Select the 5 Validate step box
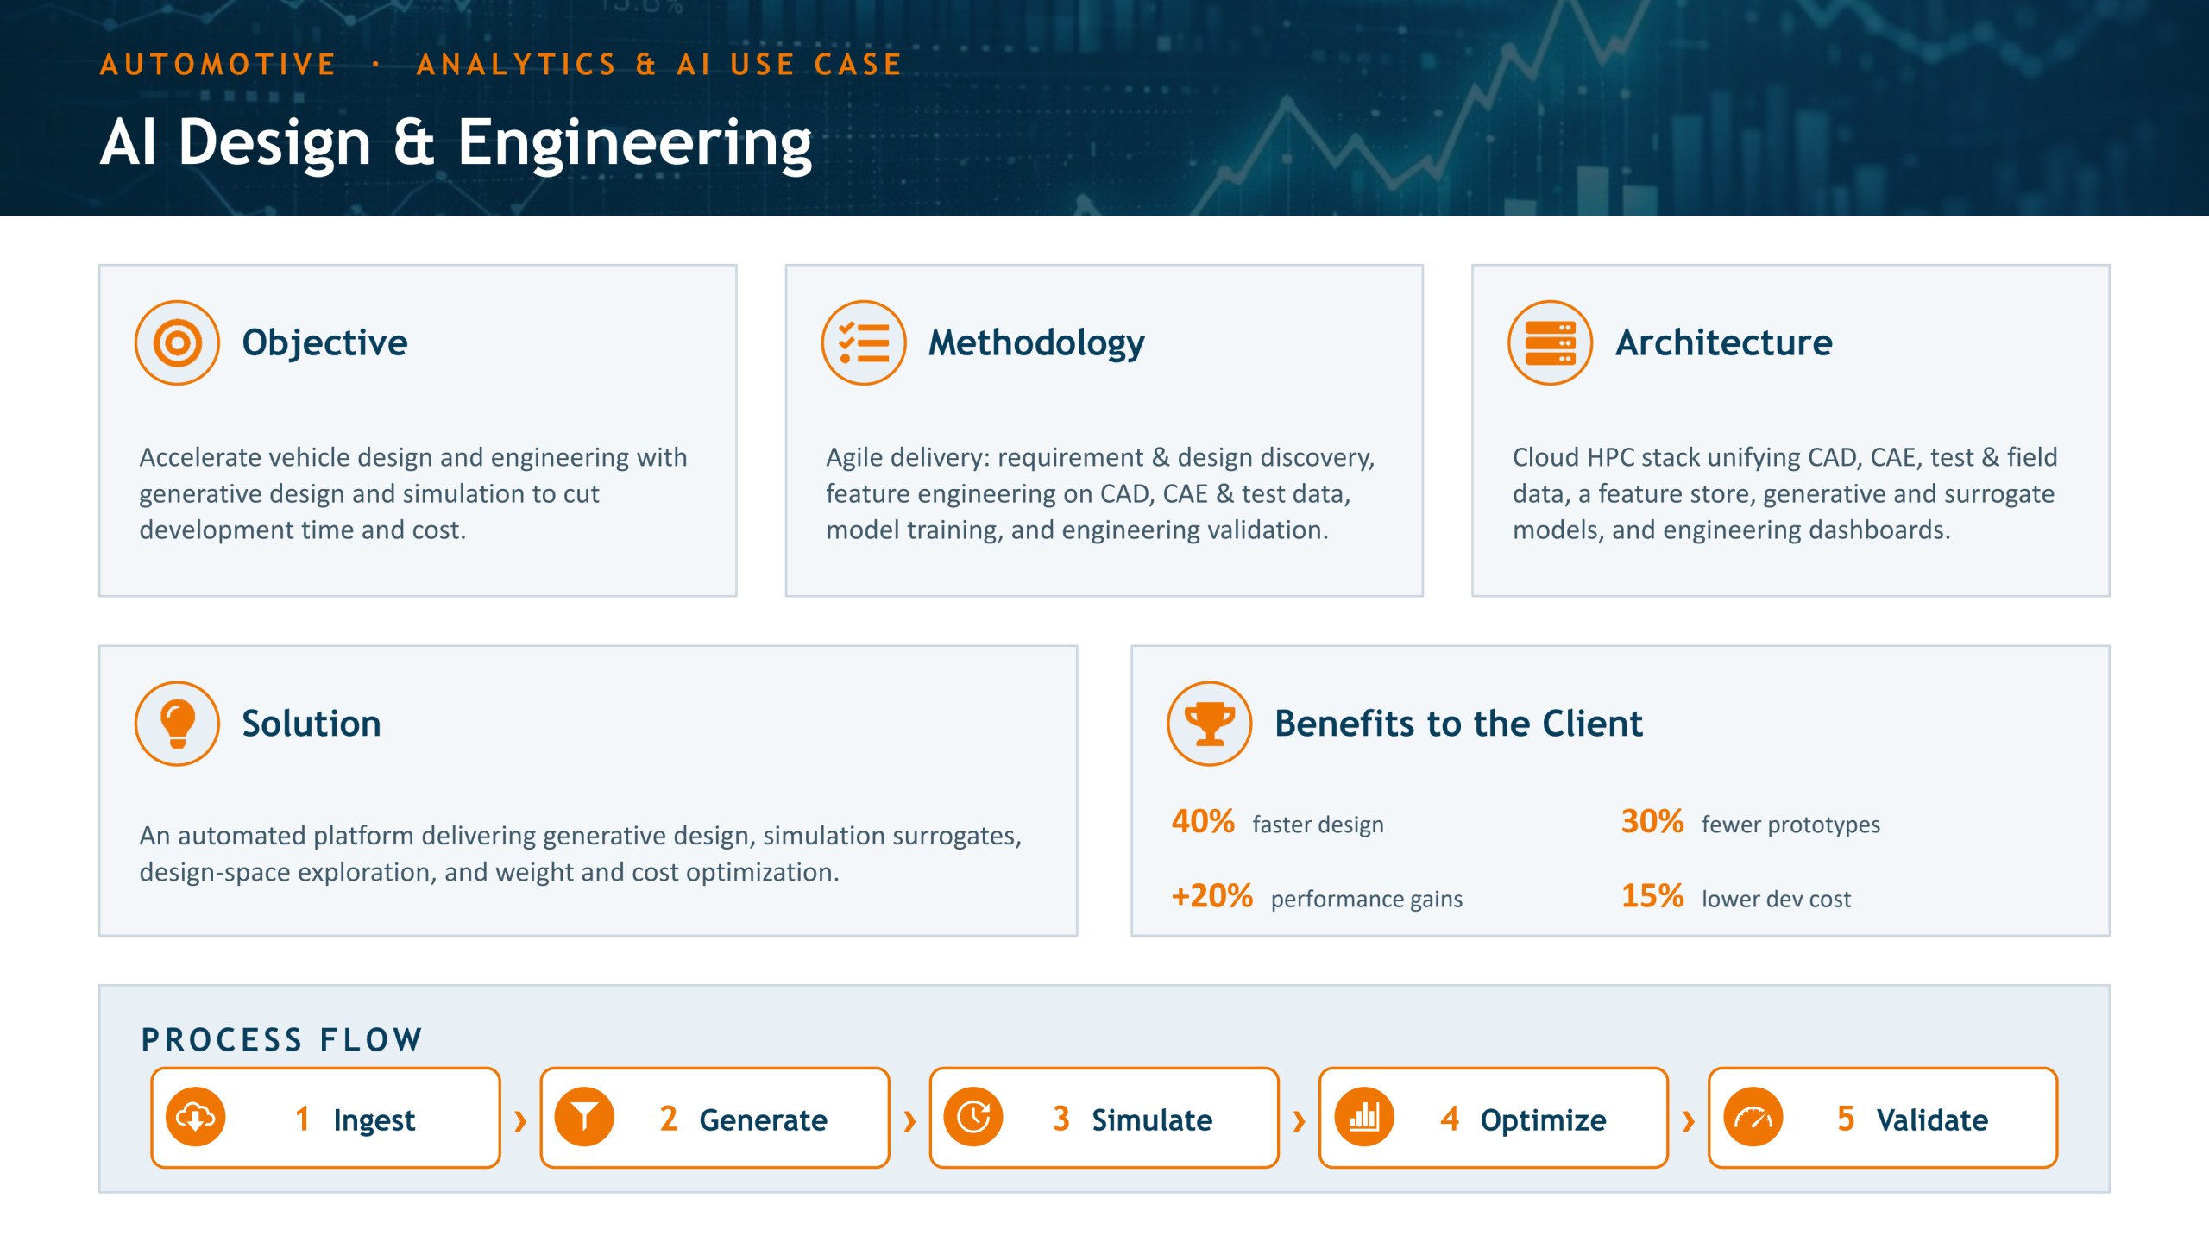Image resolution: width=2209 pixels, height=1242 pixels. click(1883, 1118)
